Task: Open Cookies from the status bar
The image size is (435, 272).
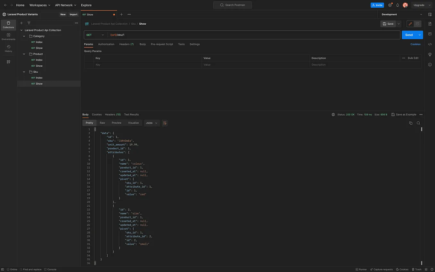Action: click(402, 269)
